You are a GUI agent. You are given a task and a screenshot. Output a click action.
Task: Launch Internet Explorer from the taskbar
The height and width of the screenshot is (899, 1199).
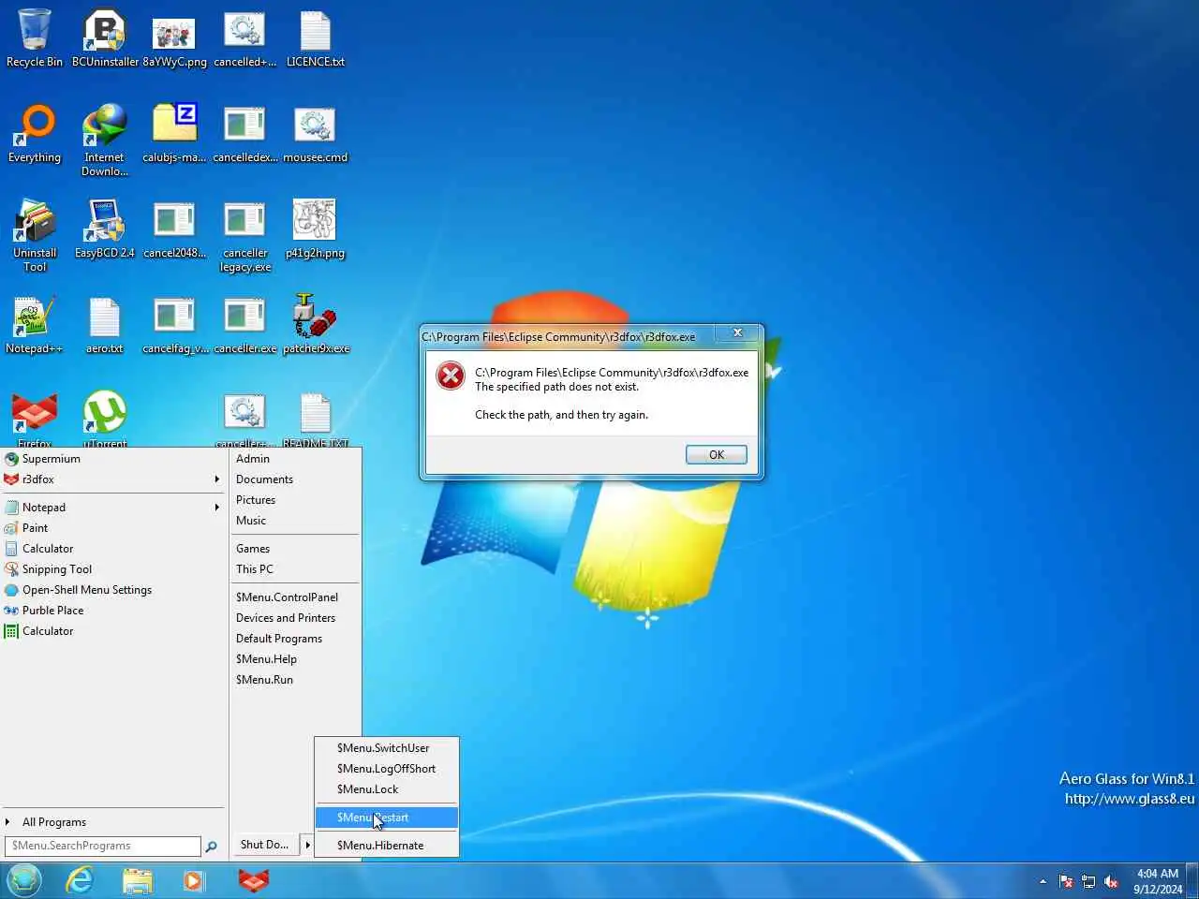click(81, 880)
